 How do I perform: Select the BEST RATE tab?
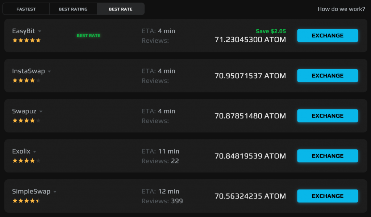coord(120,9)
